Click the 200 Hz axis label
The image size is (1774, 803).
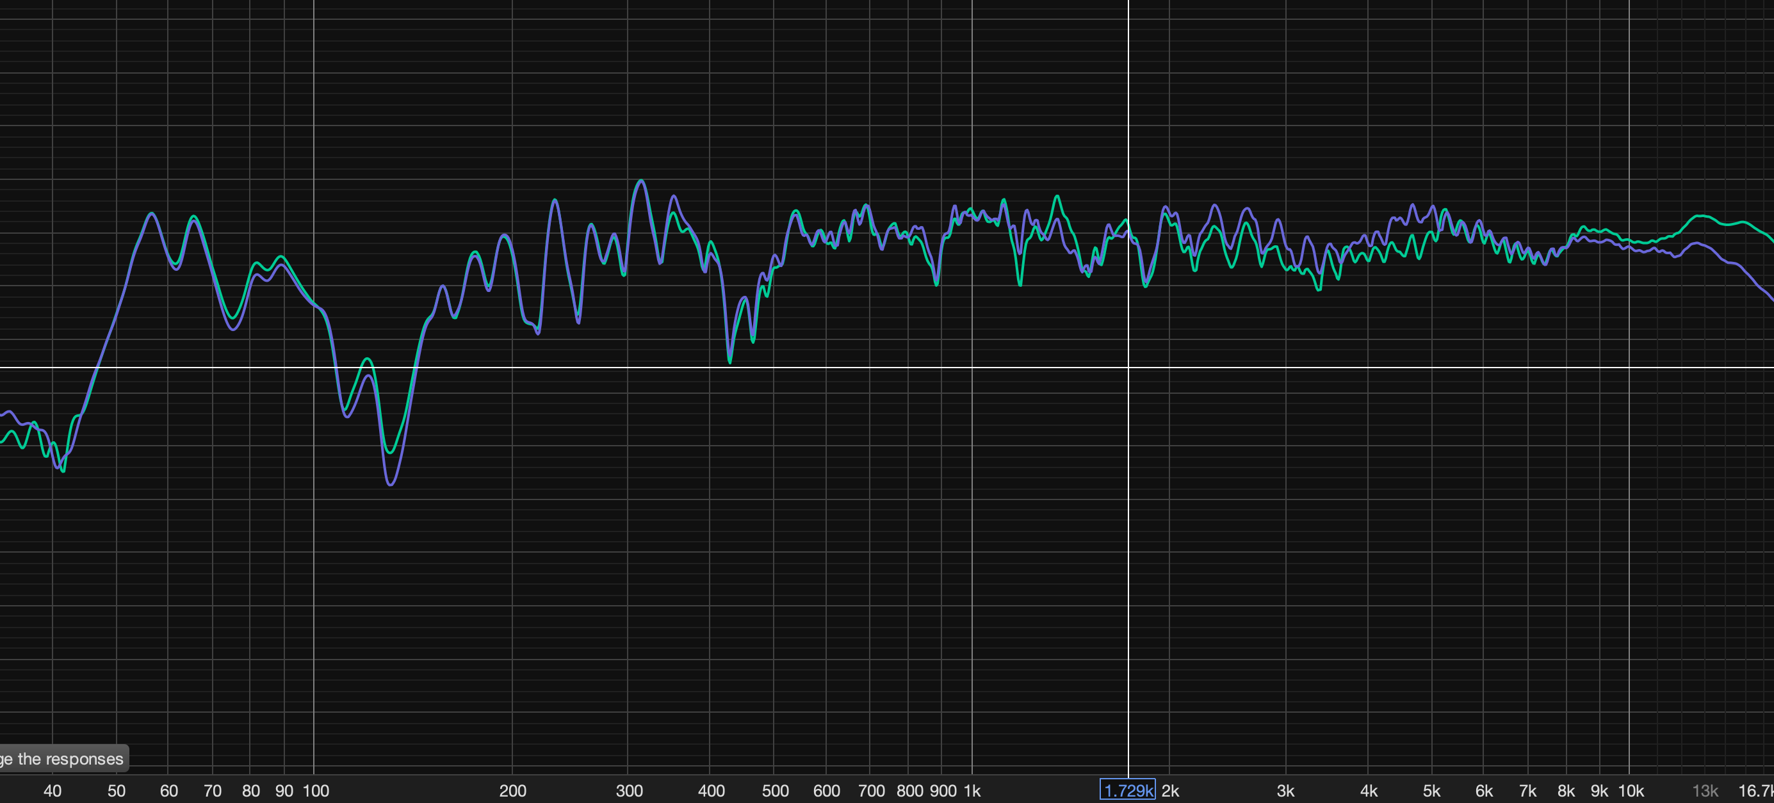pos(512,791)
